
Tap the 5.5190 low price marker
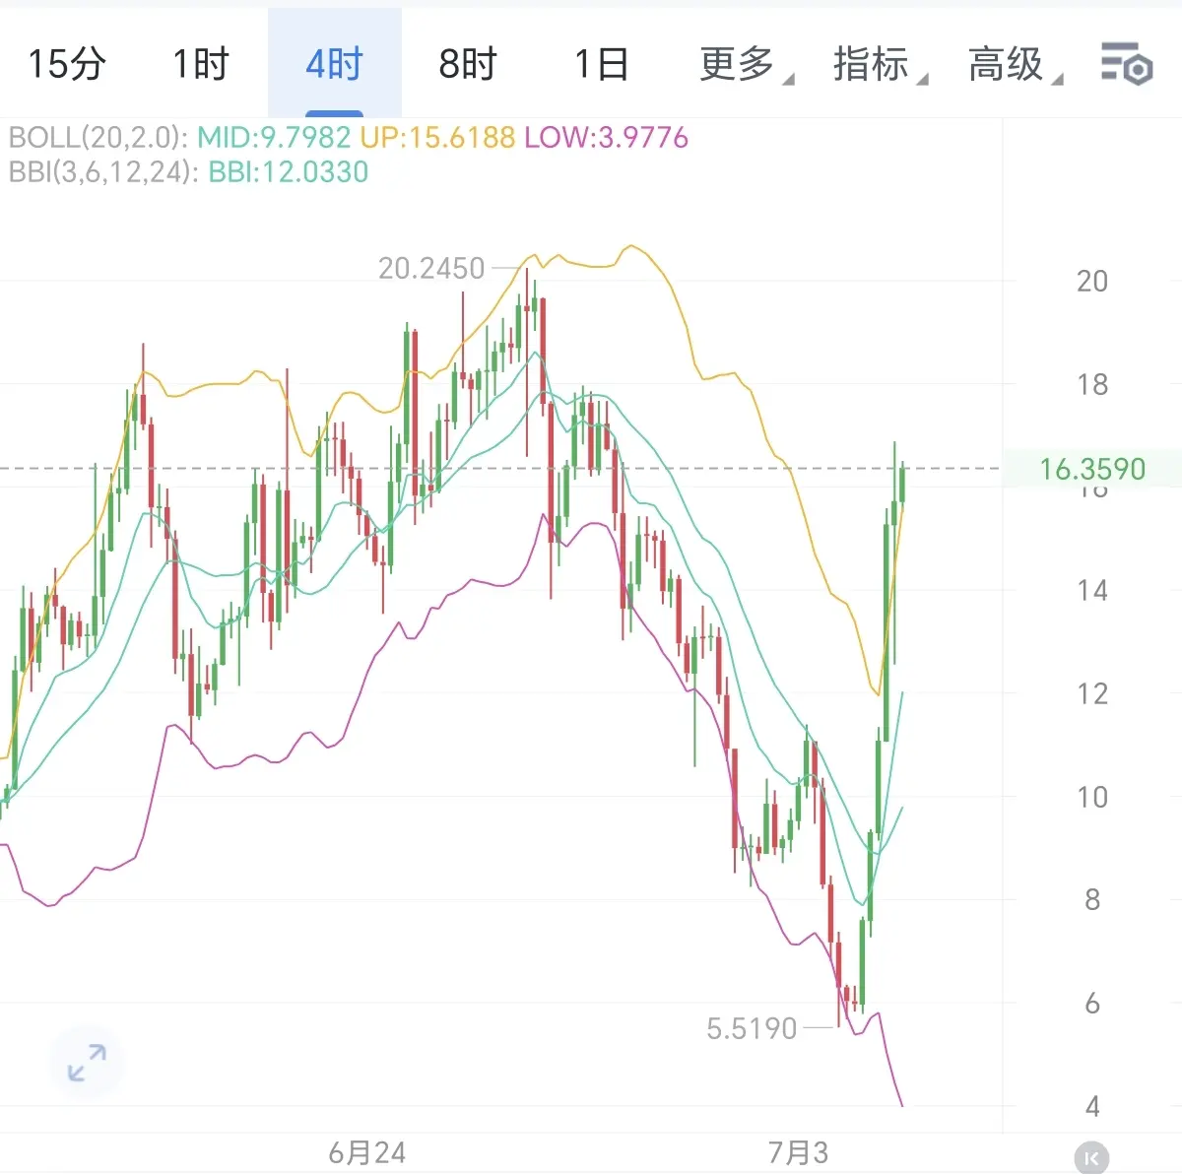[x=752, y=1028]
